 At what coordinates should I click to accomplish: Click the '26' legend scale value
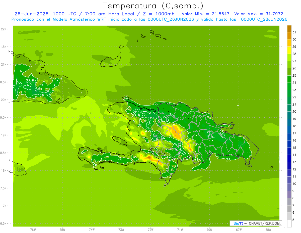[x=294, y=68]
